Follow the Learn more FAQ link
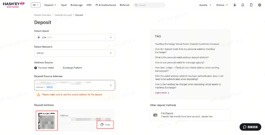Viewport: 265px width, 135px height. (x=162, y=93)
